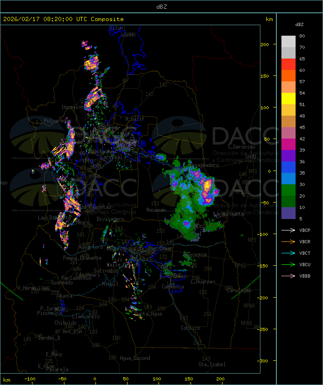Click the cyan VBCT arrow in legend
Screen dimensions: 323x385
288,253
